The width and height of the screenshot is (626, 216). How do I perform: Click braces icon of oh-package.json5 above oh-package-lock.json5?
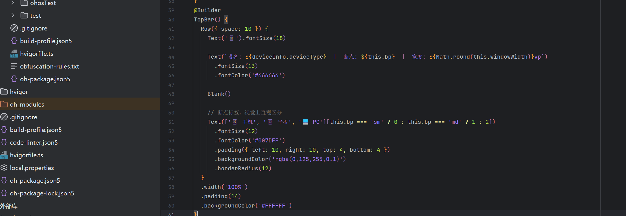(x=4, y=180)
